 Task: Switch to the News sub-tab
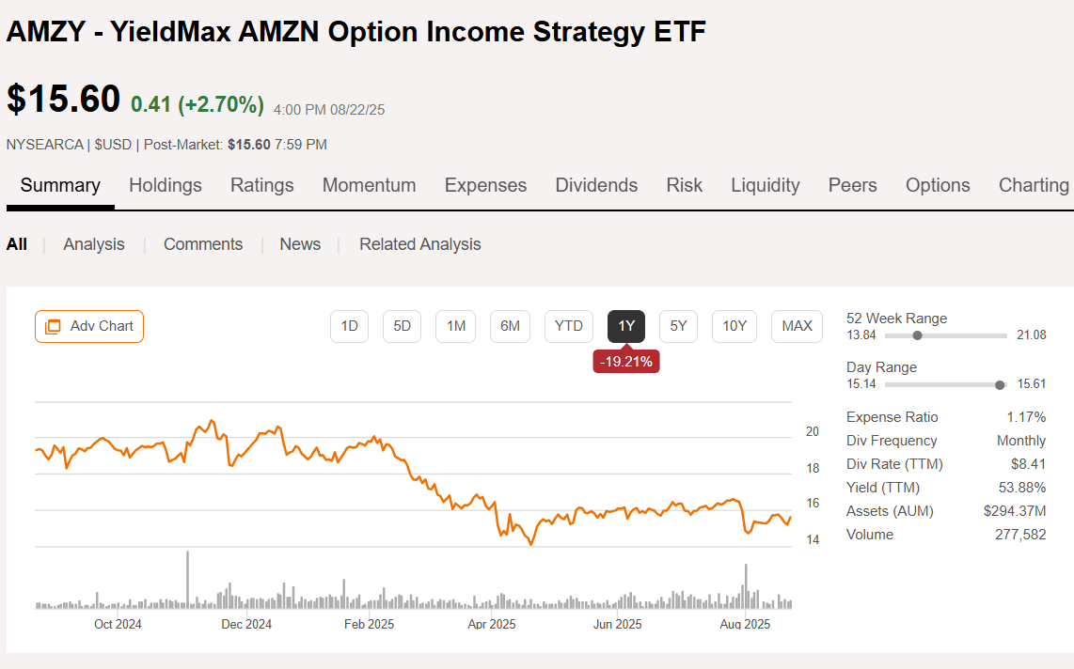(300, 243)
